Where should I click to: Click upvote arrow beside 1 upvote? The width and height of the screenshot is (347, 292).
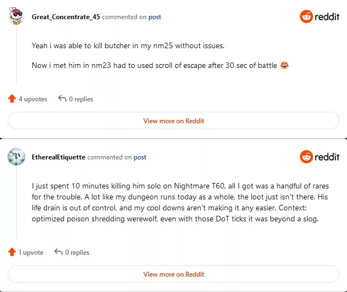tap(12, 252)
